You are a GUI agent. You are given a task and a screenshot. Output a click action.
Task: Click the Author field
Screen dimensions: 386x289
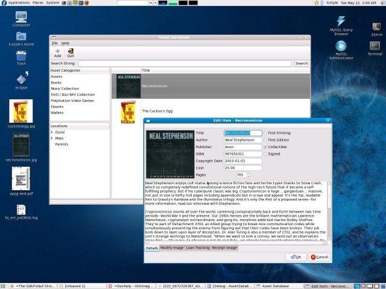coord(242,140)
